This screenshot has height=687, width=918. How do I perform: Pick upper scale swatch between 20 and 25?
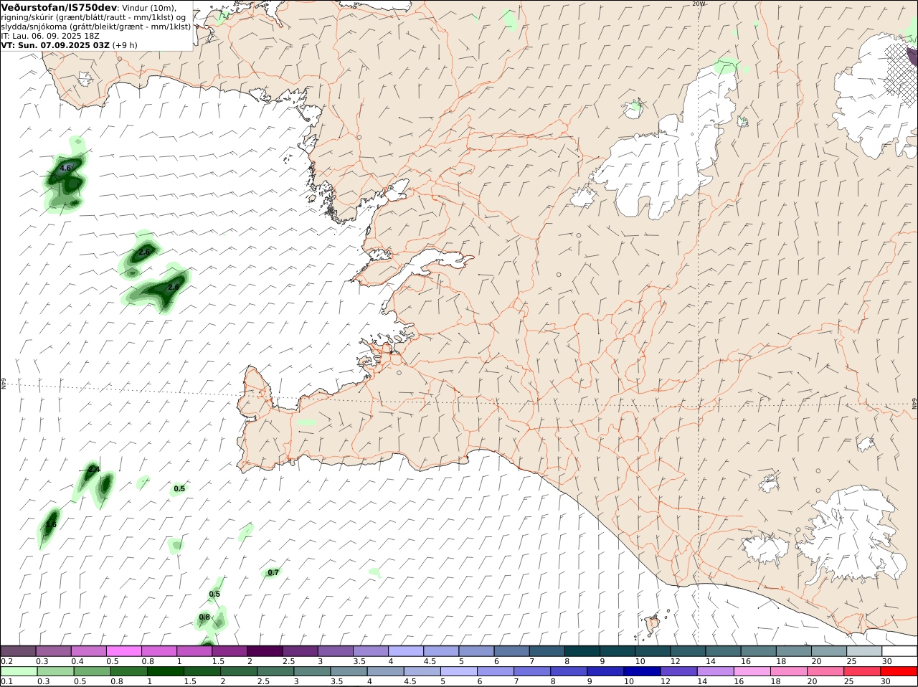[x=828, y=651]
